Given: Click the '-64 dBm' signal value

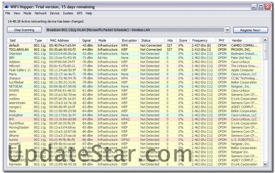Looking at the screenshot, I should (x=87, y=50).
